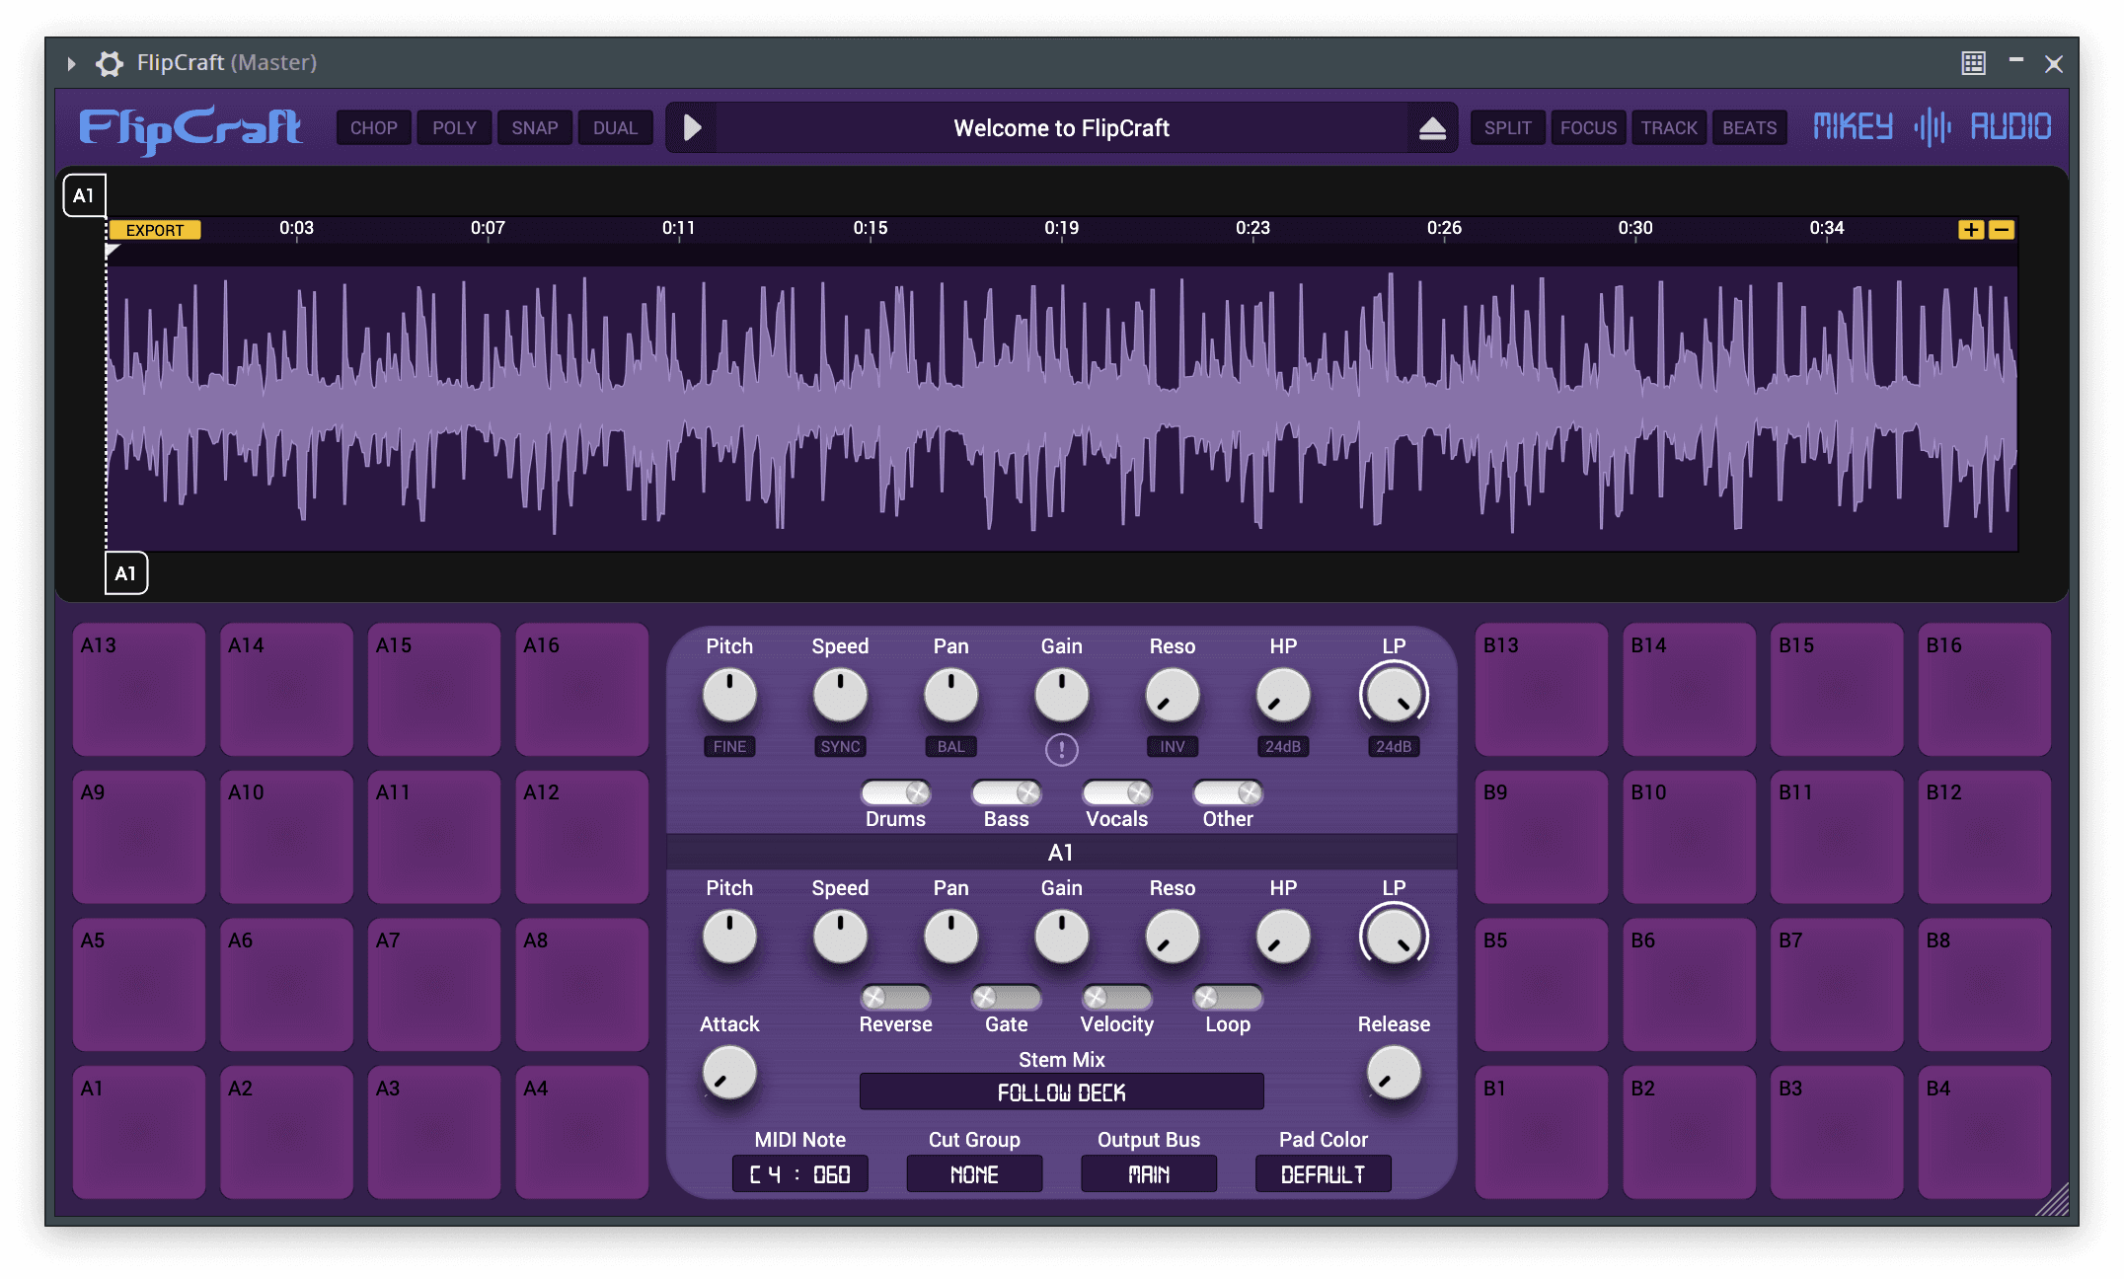Toggle BAL under Pan knob

pyautogui.click(x=950, y=747)
